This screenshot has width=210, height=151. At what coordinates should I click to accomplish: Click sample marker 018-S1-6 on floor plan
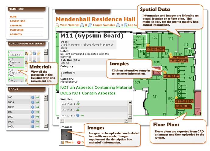[x=172, y=76]
